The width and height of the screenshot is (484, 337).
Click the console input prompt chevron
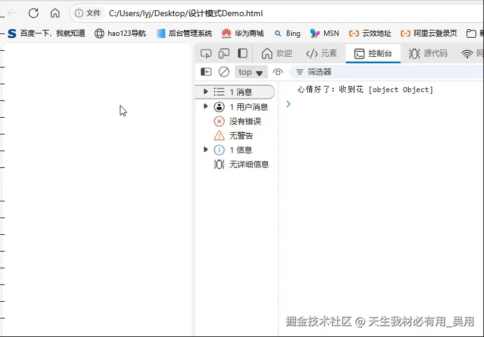(288, 104)
